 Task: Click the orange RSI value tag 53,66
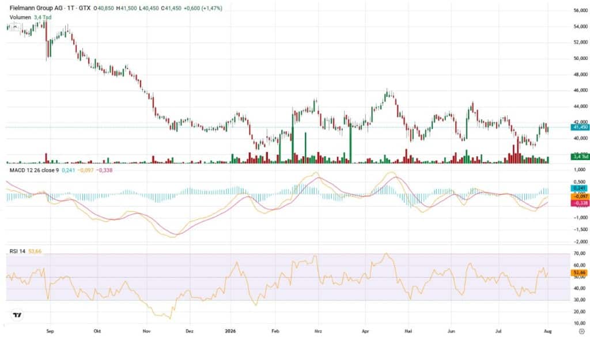pyautogui.click(x=580, y=272)
